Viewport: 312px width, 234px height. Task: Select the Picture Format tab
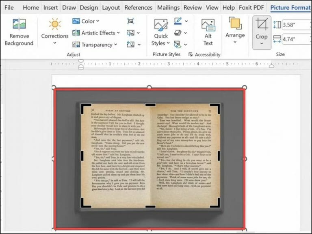pos(291,8)
